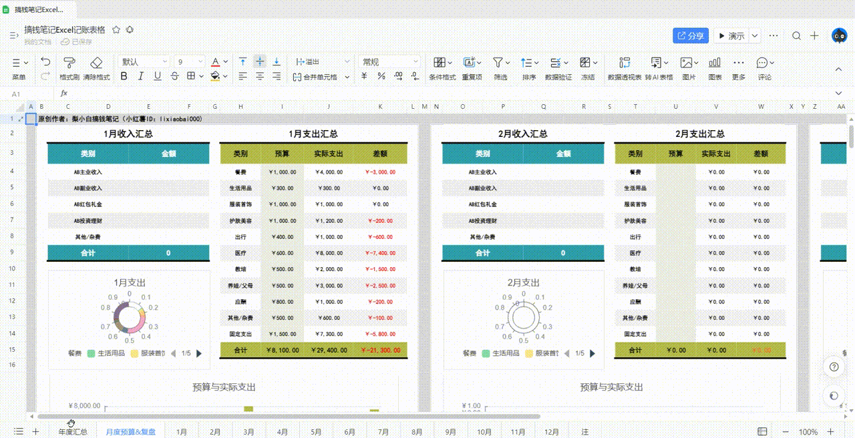Click the fill color bucket swatch
This screenshot has height=438, width=855.
pos(215,77)
